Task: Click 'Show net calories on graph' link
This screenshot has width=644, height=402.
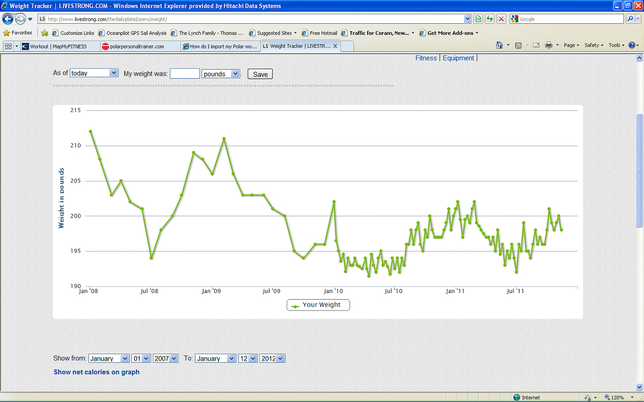Action: click(x=96, y=372)
